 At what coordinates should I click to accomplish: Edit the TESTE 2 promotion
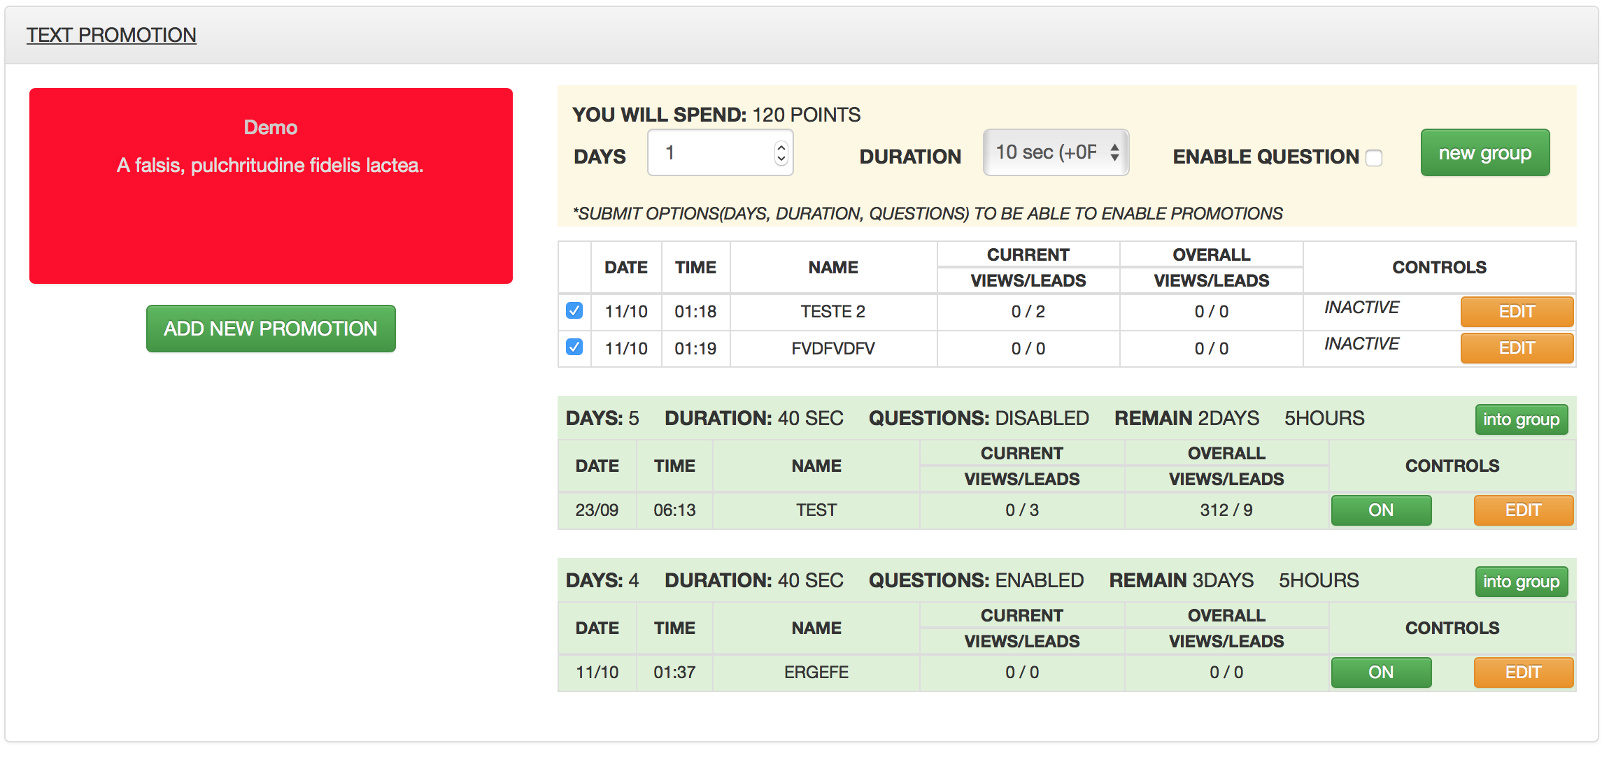point(1517,312)
